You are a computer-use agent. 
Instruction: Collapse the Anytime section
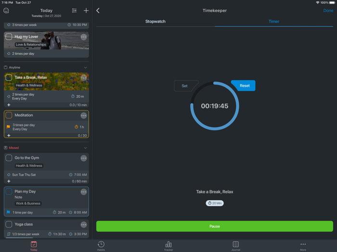(86, 68)
